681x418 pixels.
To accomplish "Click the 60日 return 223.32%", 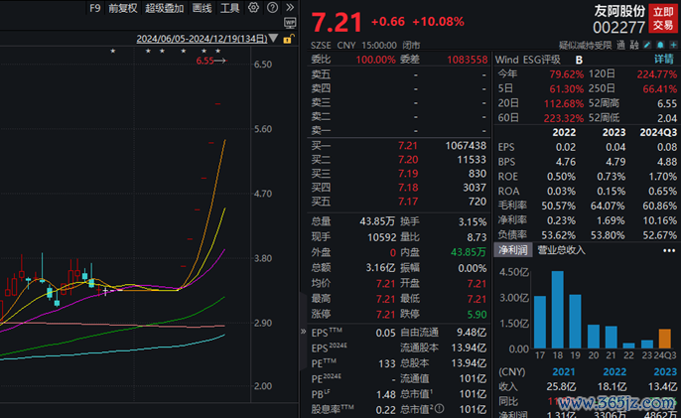I will (x=563, y=118).
